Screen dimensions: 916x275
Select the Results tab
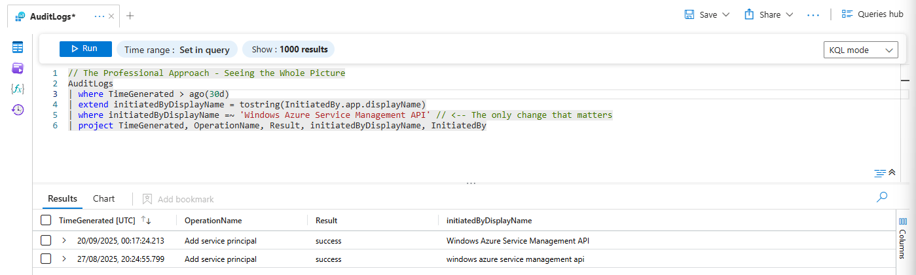click(62, 198)
